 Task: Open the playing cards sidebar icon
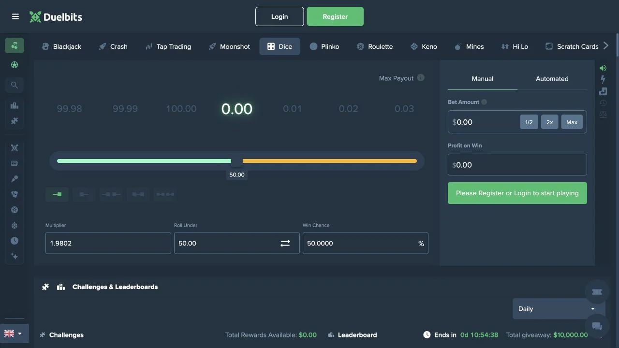15,194
